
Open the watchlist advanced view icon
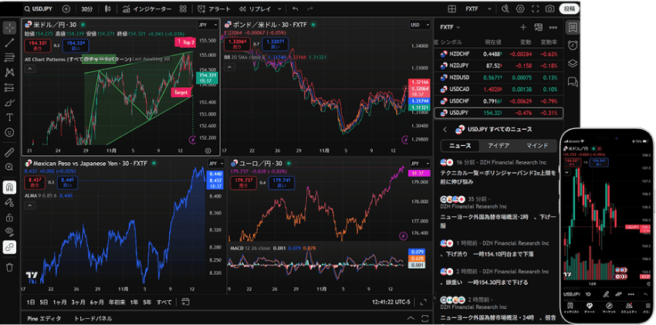tap(539, 27)
